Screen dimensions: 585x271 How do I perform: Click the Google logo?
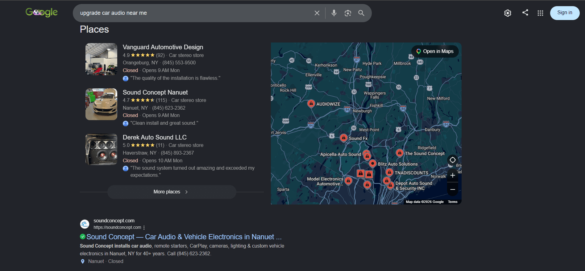(x=42, y=13)
